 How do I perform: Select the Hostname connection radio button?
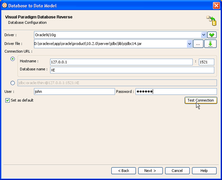tap(13, 59)
